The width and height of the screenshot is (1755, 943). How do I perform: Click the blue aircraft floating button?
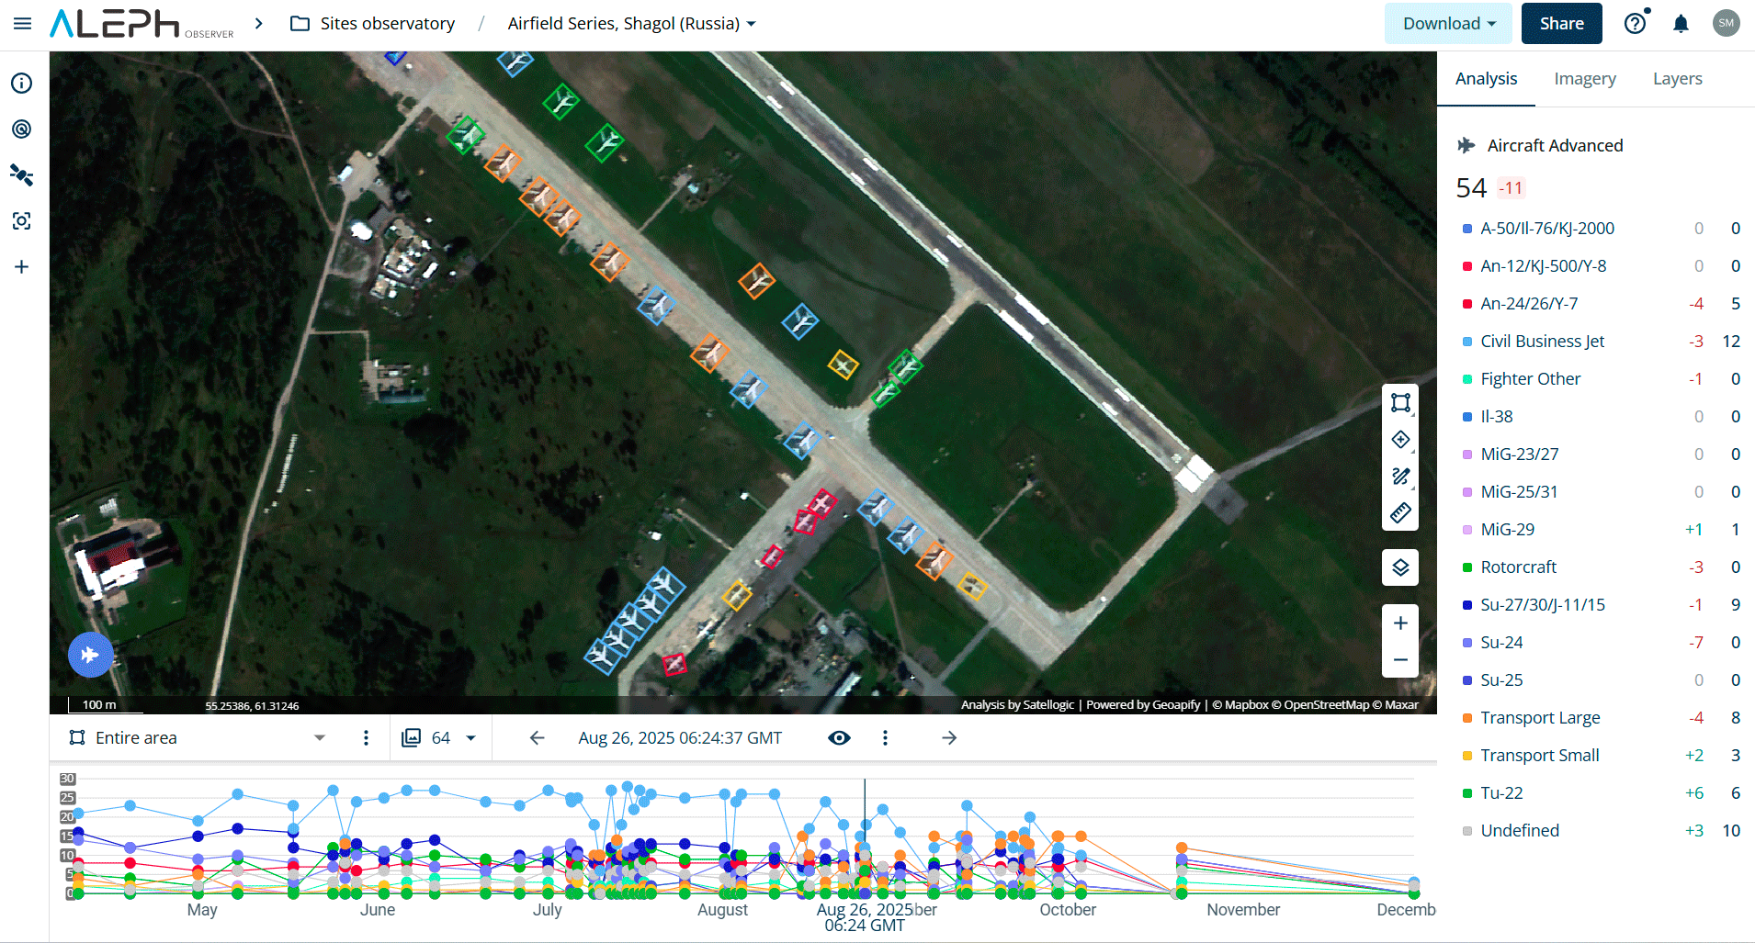pyautogui.click(x=90, y=655)
